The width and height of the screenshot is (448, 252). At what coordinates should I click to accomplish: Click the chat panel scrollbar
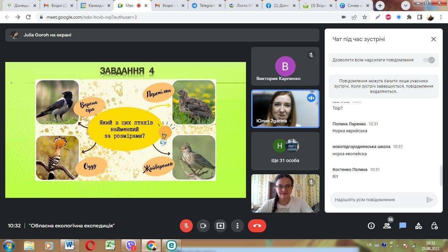441,176
